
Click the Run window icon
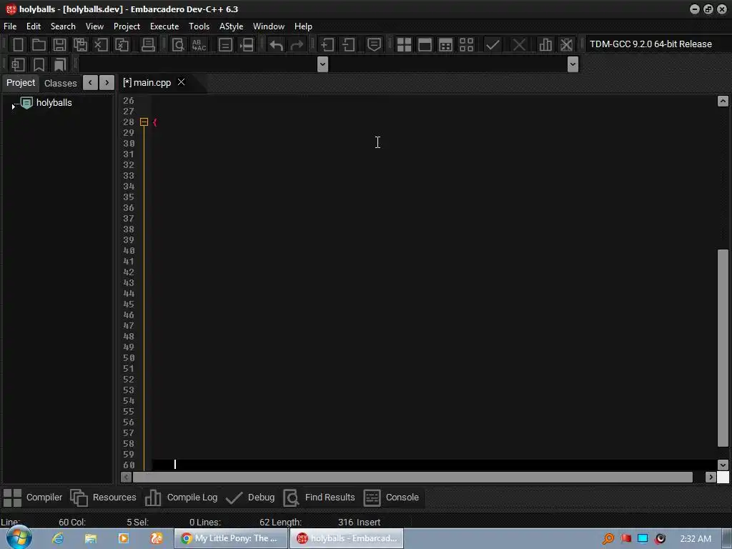pos(425,45)
